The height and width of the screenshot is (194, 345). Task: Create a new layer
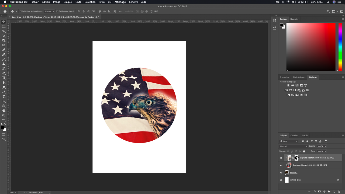[334, 192]
